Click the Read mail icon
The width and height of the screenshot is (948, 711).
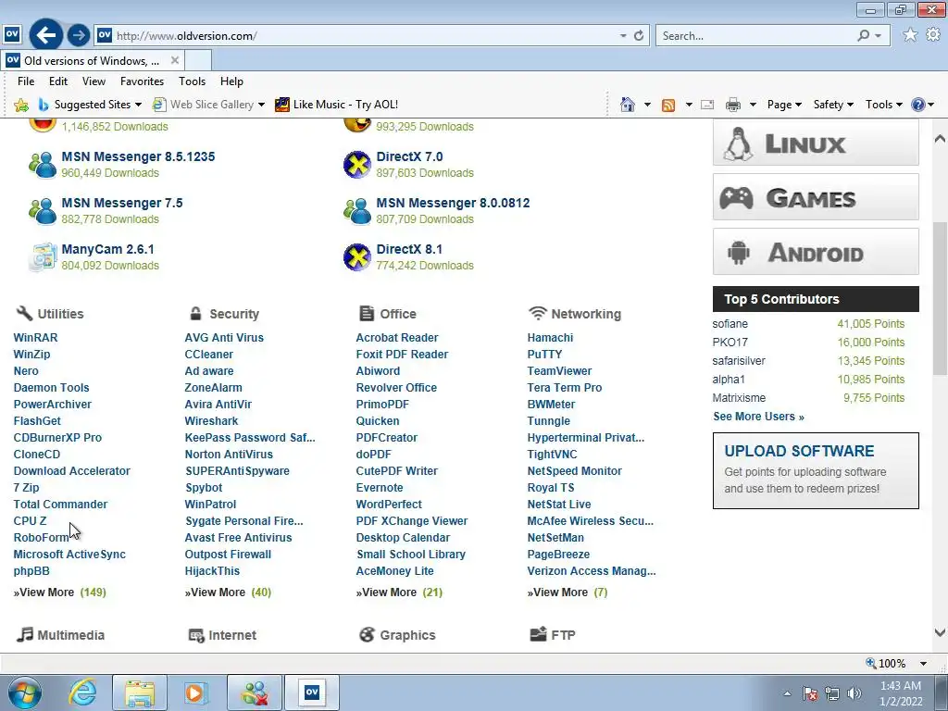pos(707,105)
